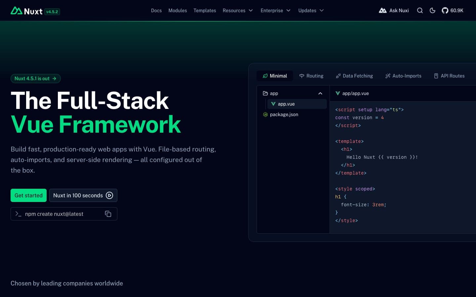Copy the npm create nuxt command
Image resolution: width=476 pixels, height=297 pixels.
tap(108, 214)
